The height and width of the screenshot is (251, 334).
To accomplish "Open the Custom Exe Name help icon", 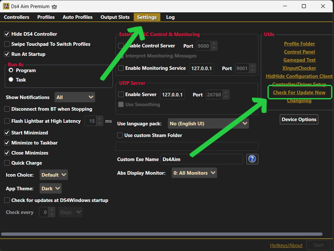I will [x=252, y=159].
